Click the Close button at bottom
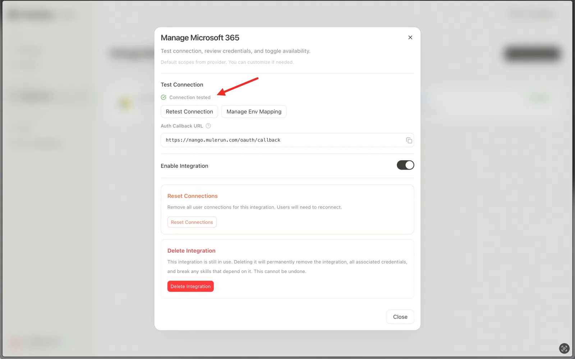The image size is (575, 359). 400,317
